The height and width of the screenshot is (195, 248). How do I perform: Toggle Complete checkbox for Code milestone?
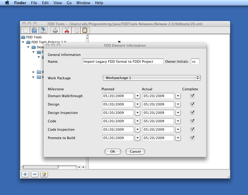[192, 121]
